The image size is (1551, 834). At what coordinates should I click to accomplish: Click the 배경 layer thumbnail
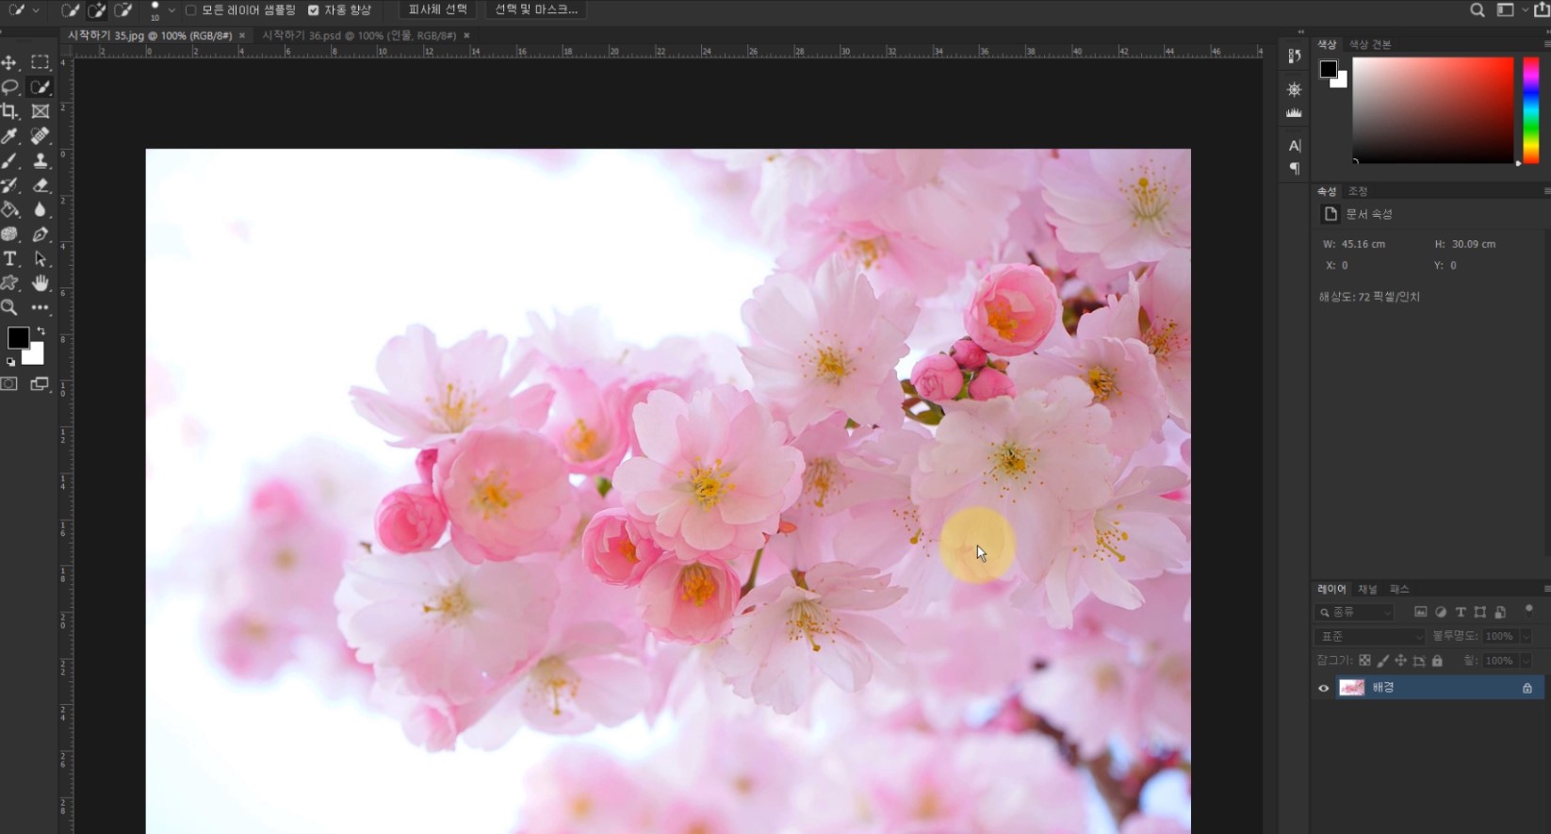point(1352,688)
